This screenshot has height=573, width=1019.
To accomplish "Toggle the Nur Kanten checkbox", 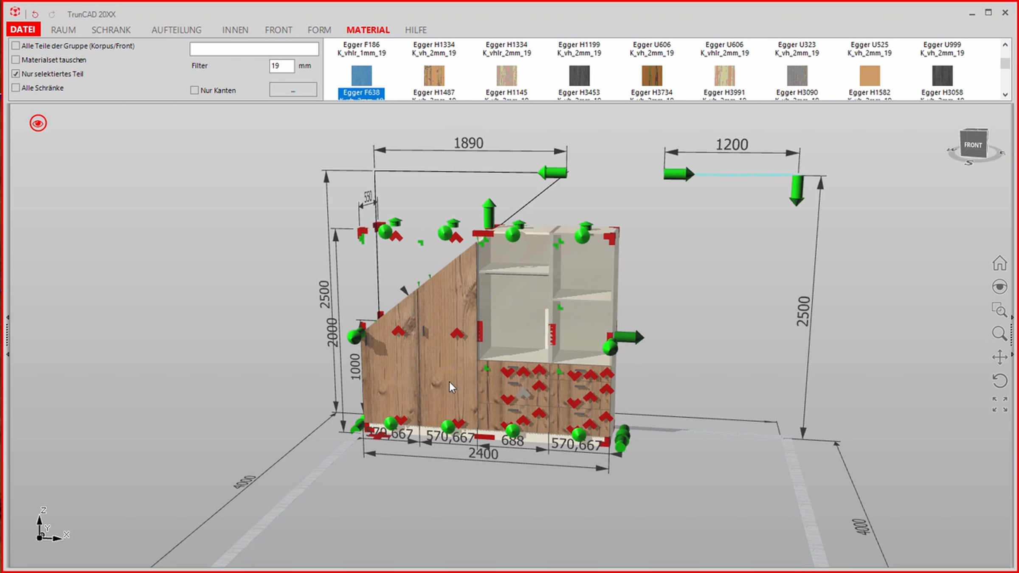I will (194, 90).
